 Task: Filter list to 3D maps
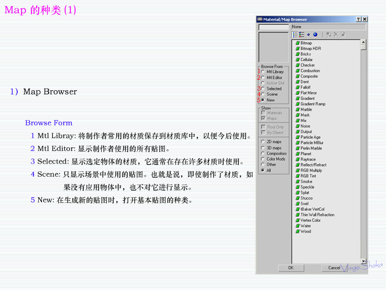point(263,148)
